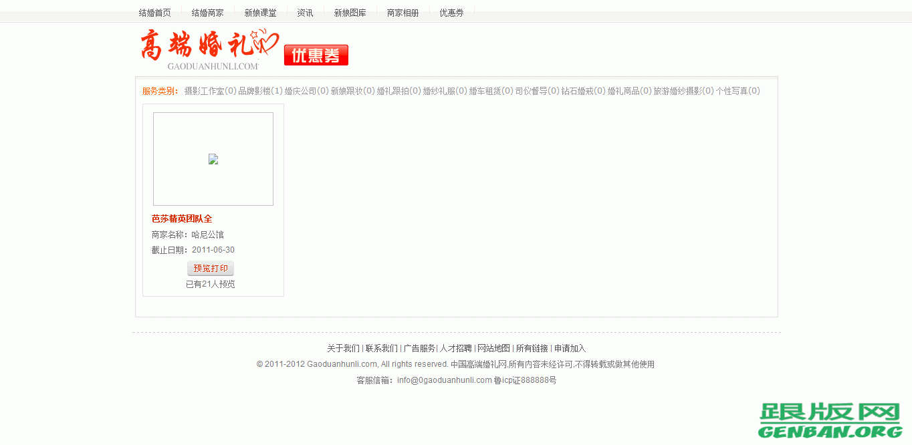Open 商家相册 in the navigation bar
The image size is (912, 445).
(403, 12)
